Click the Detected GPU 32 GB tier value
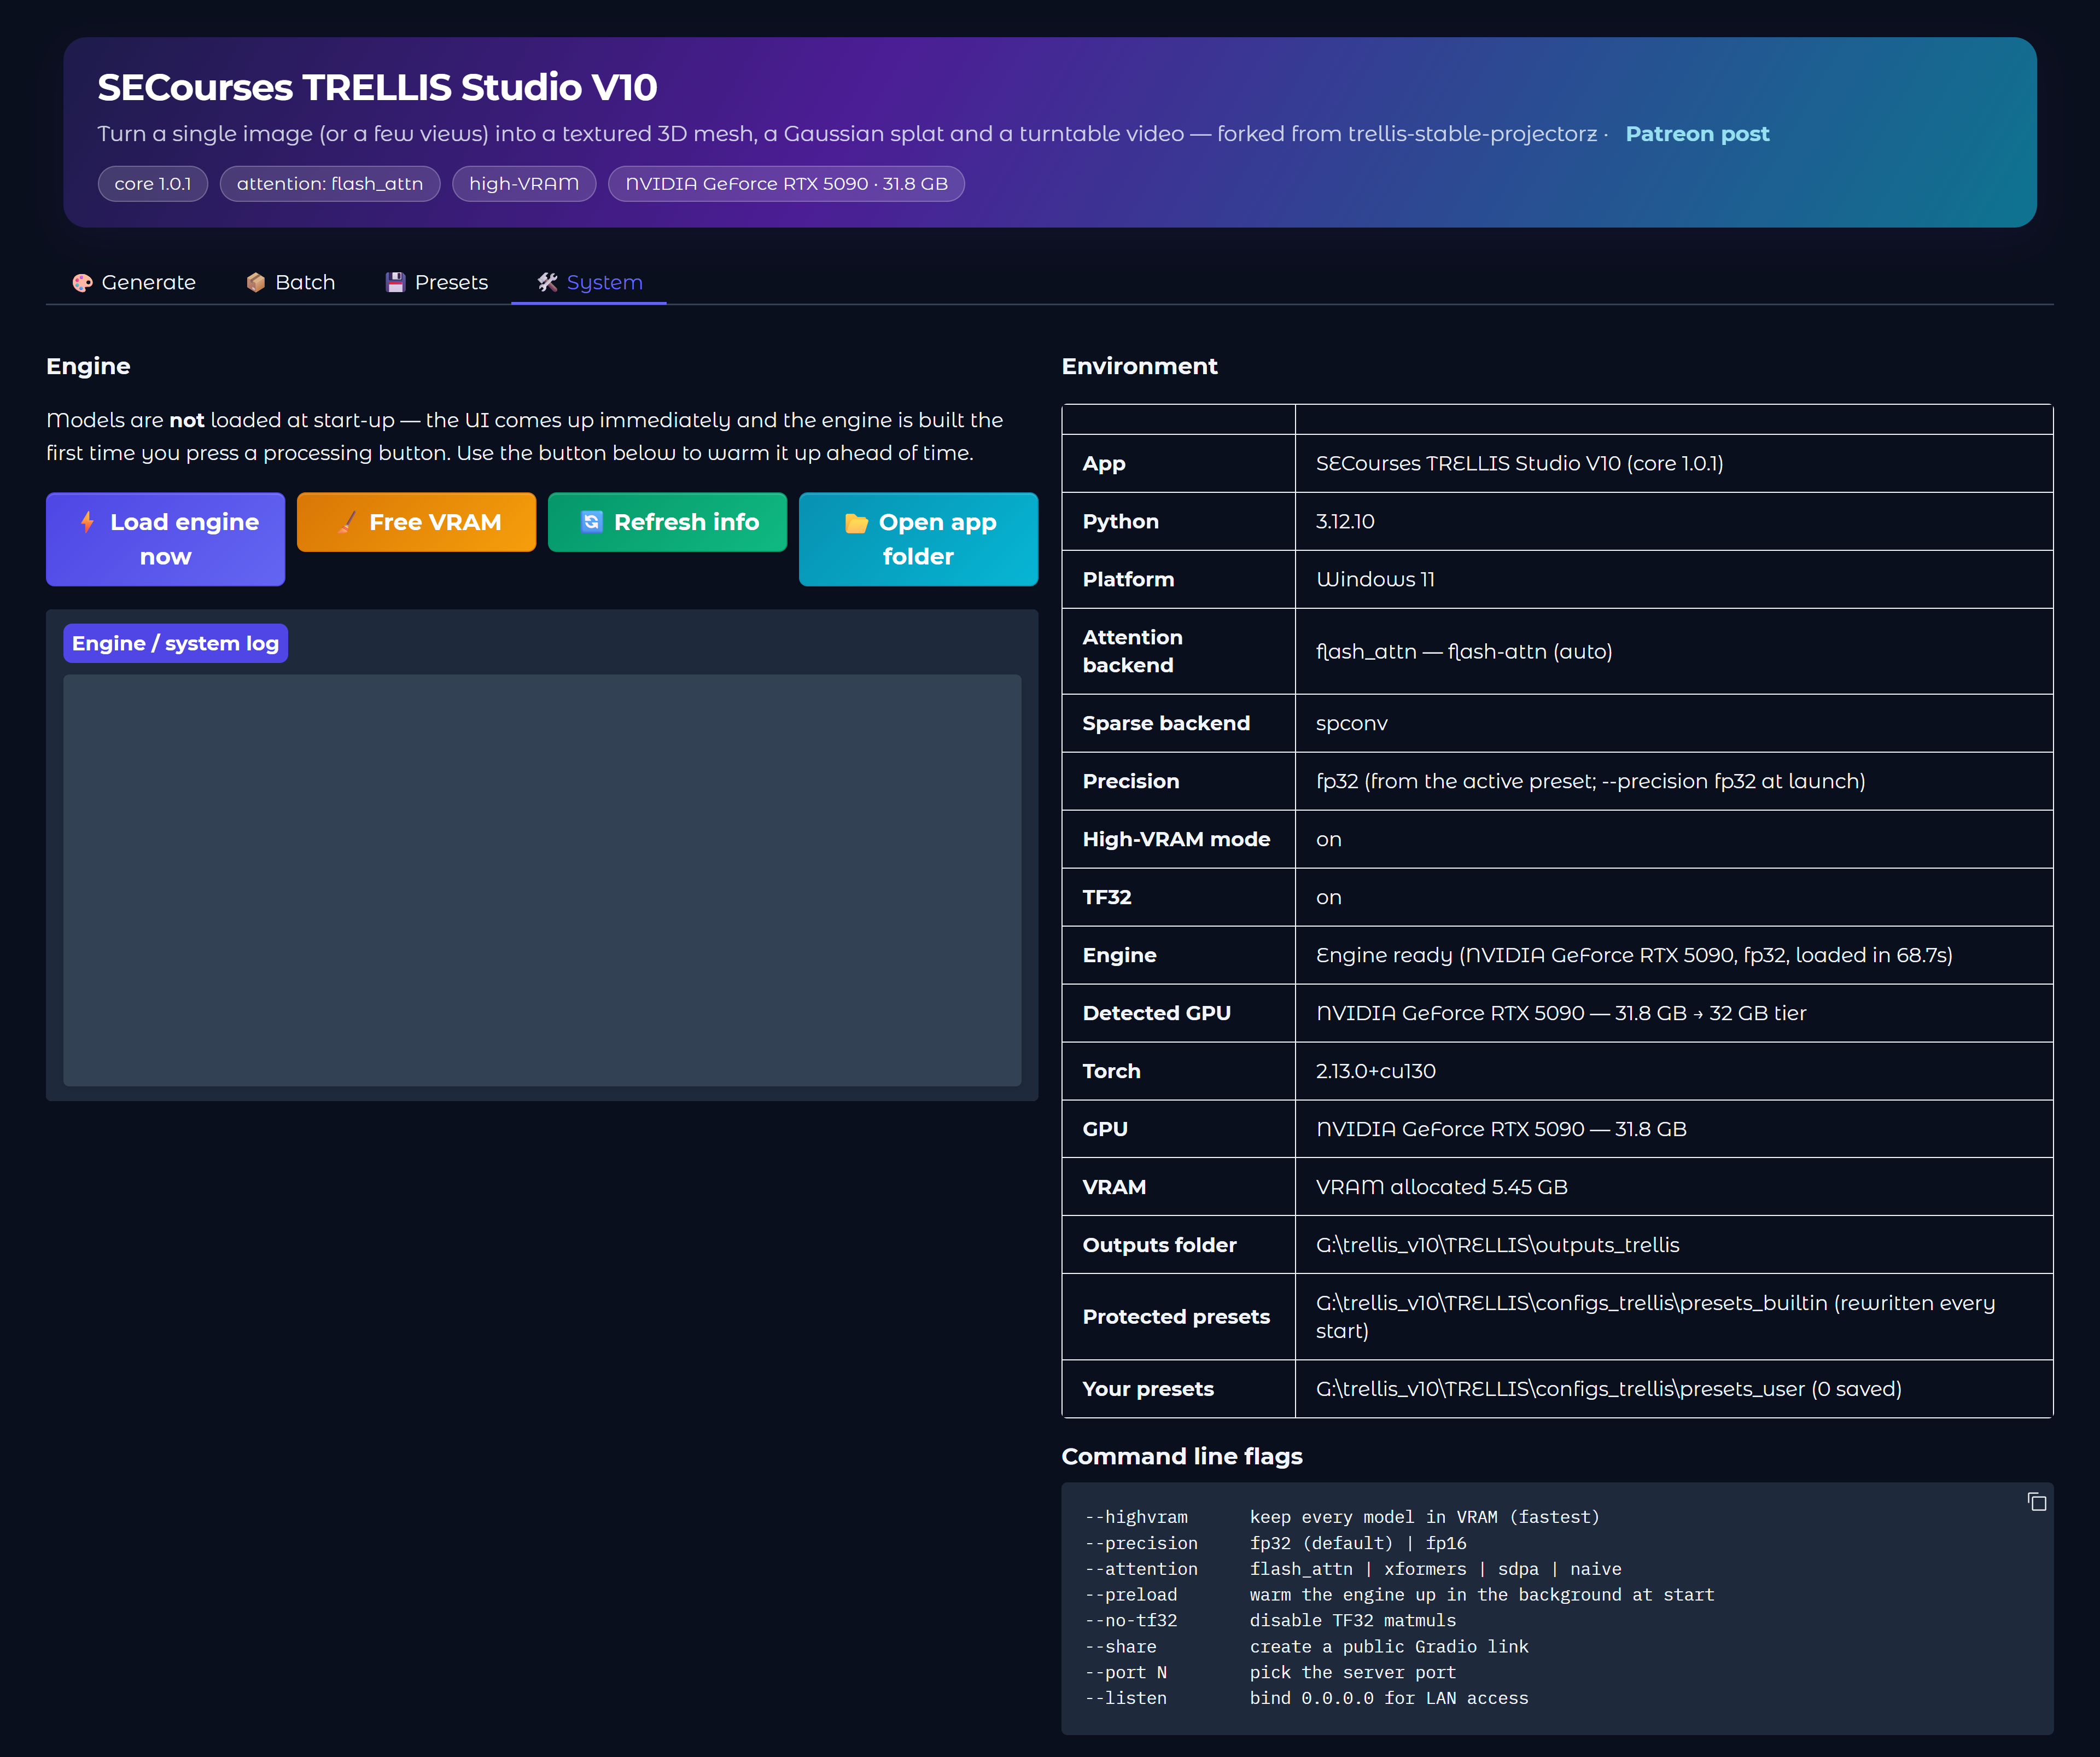Screen dimensions: 2100x1757 [x=1561, y=1014]
